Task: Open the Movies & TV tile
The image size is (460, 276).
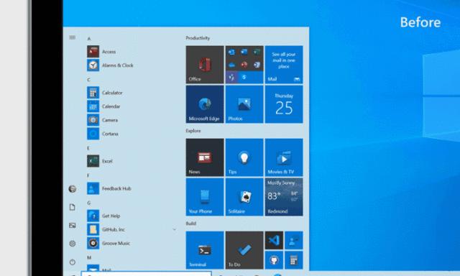Action: 284,157
